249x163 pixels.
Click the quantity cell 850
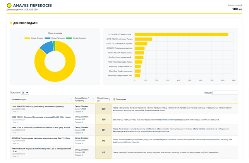pos(103,109)
